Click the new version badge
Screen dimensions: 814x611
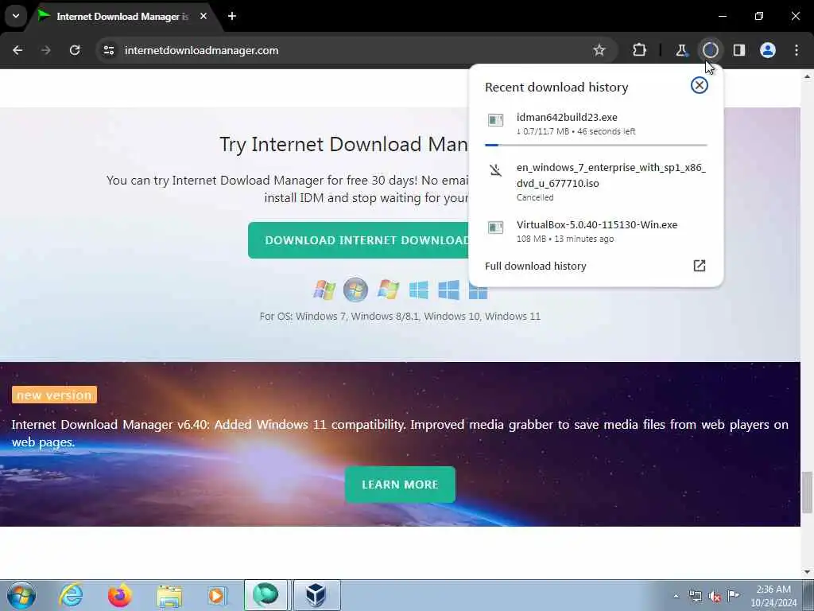pyautogui.click(x=54, y=395)
